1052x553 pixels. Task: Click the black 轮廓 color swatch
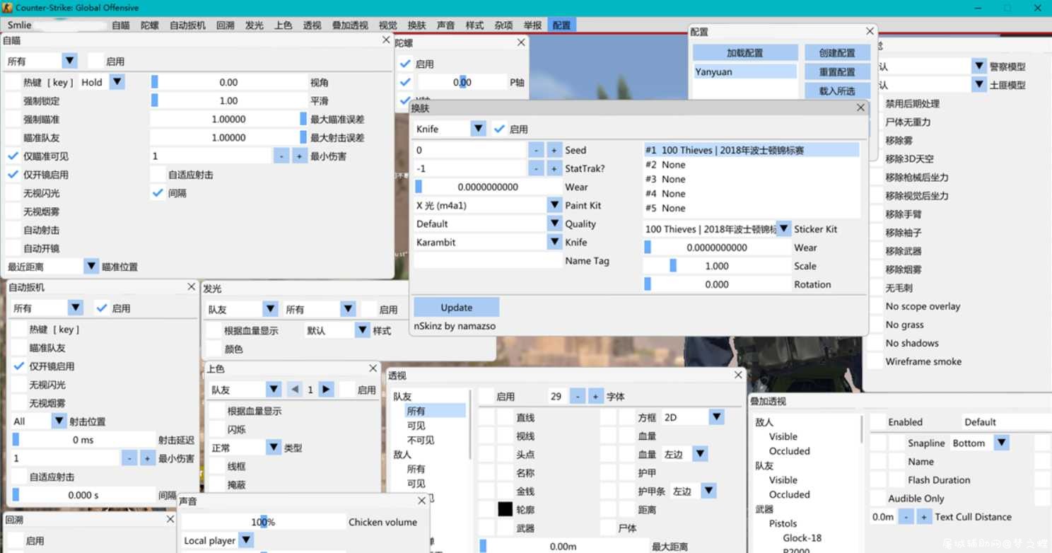tap(505, 509)
